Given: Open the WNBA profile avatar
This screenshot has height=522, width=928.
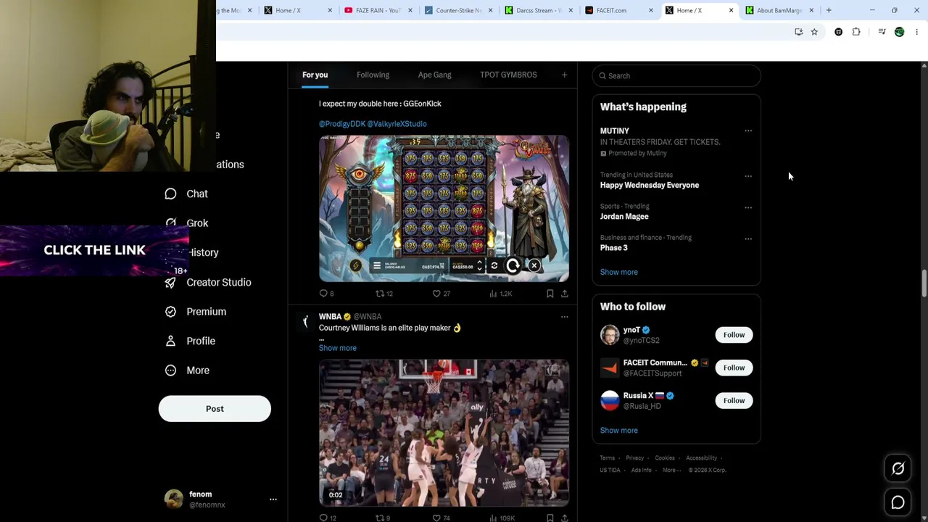Looking at the screenshot, I should coord(305,321).
